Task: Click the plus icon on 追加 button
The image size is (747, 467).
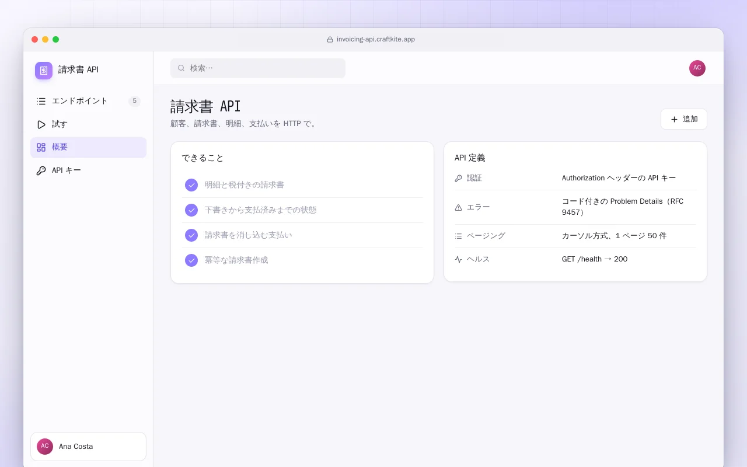Action: (674, 119)
